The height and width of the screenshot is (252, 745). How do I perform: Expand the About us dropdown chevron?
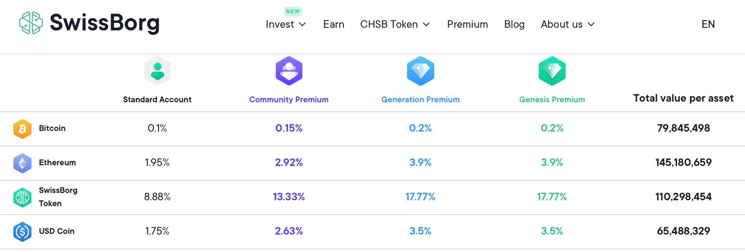pyautogui.click(x=591, y=24)
